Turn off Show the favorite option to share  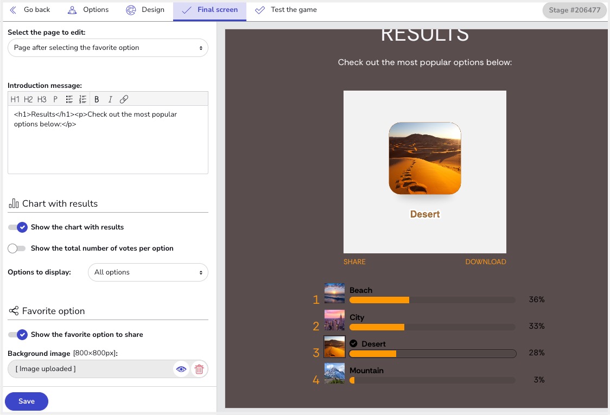(17, 335)
